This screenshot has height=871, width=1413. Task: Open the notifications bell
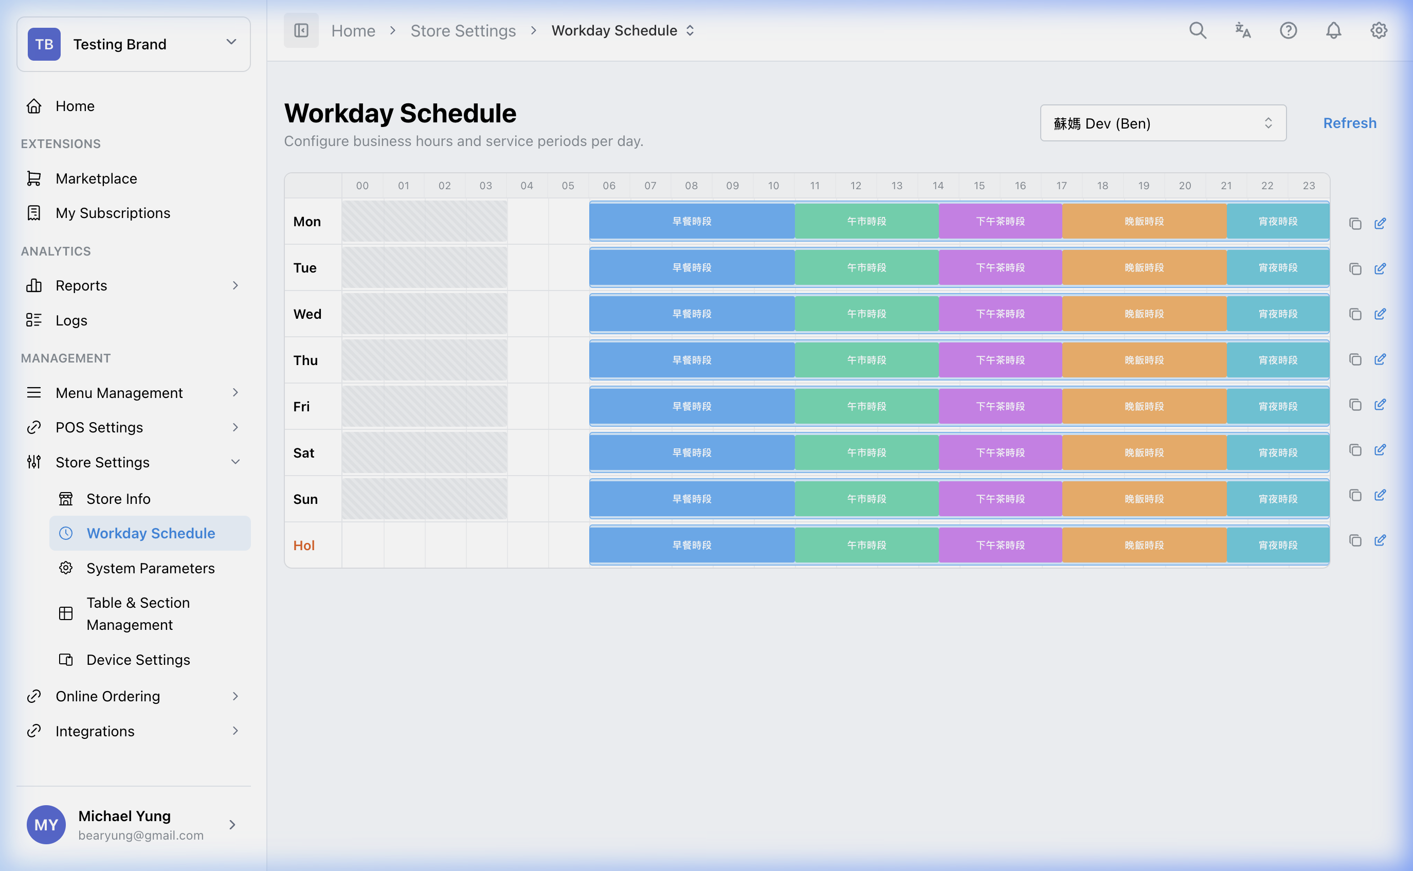(x=1333, y=30)
